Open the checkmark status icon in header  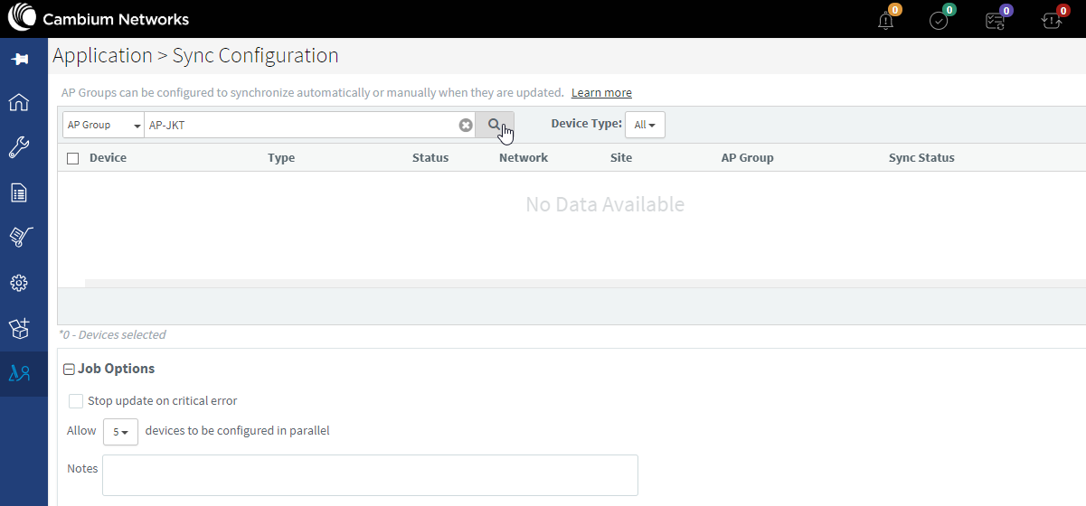[x=940, y=20]
